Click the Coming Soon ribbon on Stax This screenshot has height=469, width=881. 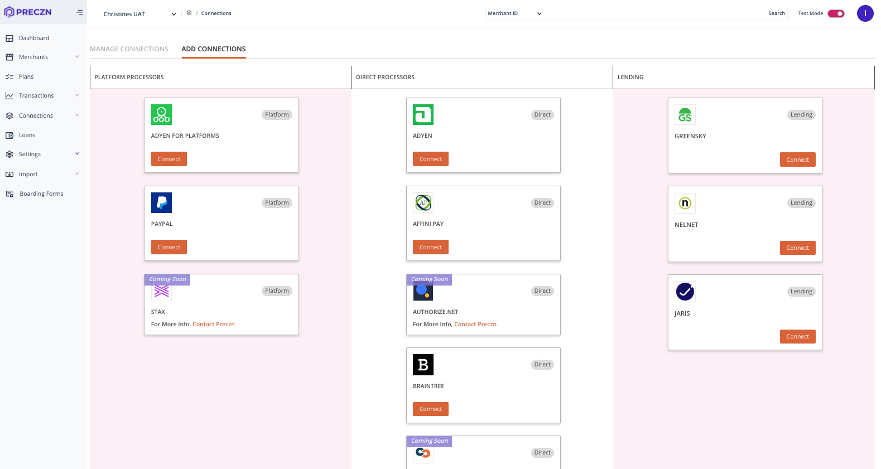tap(167, 279)
